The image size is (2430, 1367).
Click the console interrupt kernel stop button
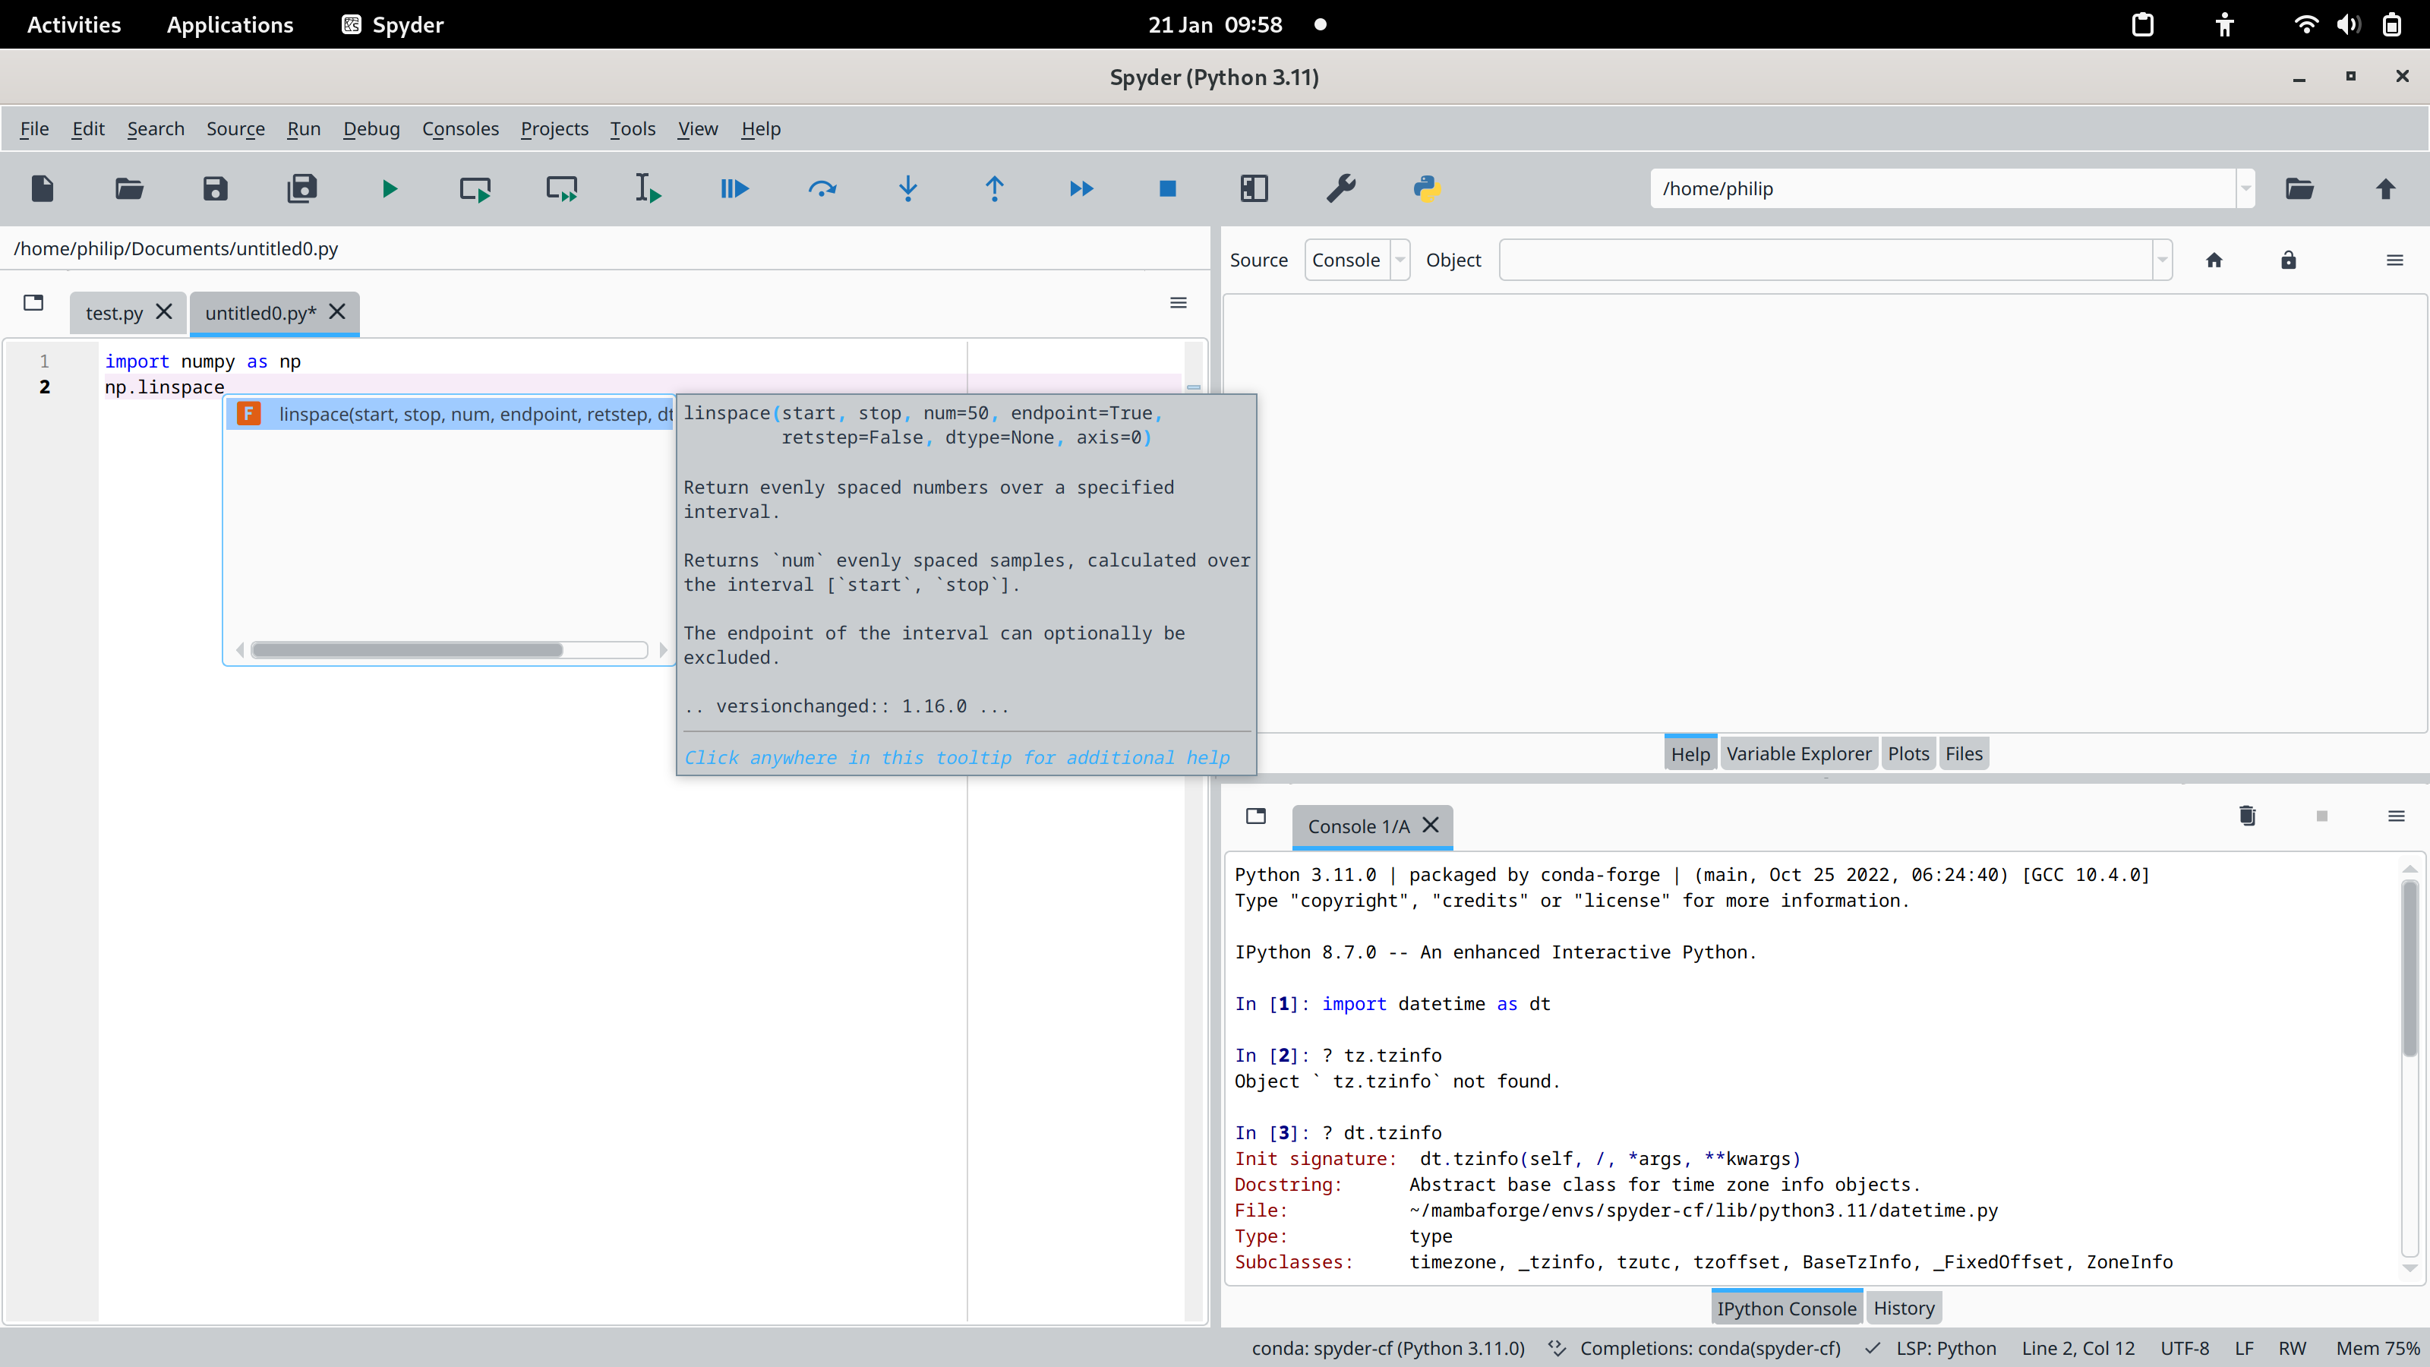2321,816
